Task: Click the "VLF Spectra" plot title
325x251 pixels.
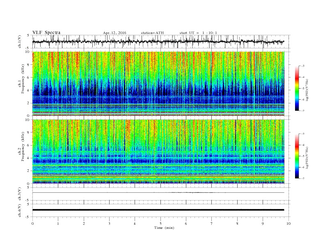Action: click(x=46, y=32)
